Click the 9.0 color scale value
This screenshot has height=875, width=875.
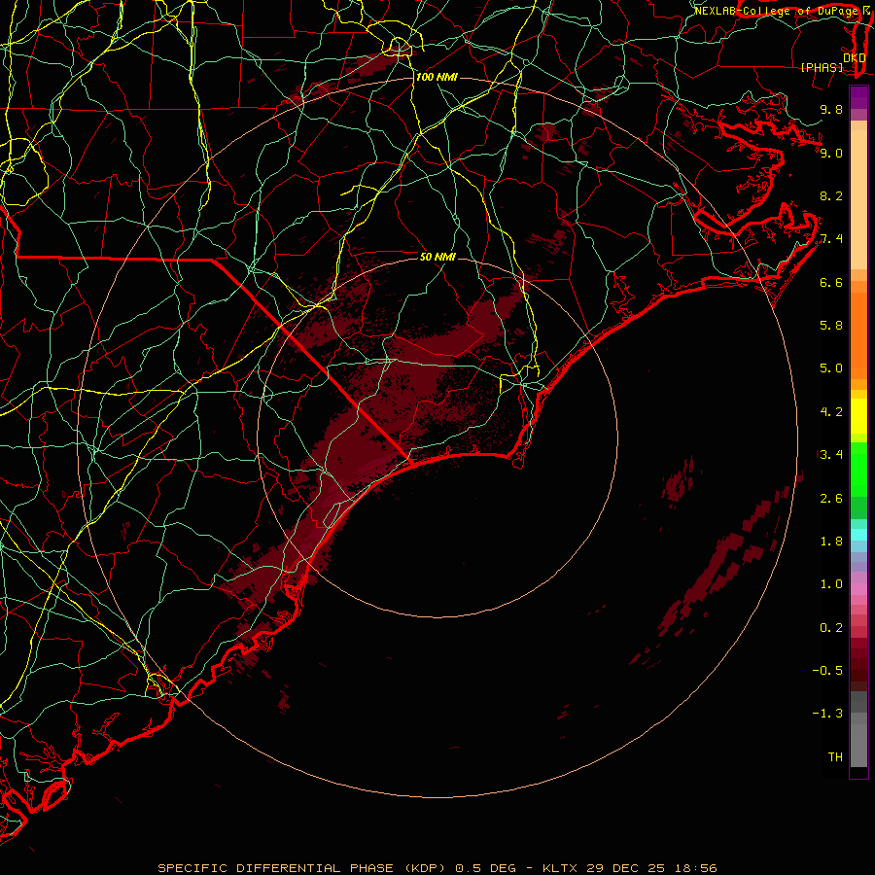click(x=831, y=153)
